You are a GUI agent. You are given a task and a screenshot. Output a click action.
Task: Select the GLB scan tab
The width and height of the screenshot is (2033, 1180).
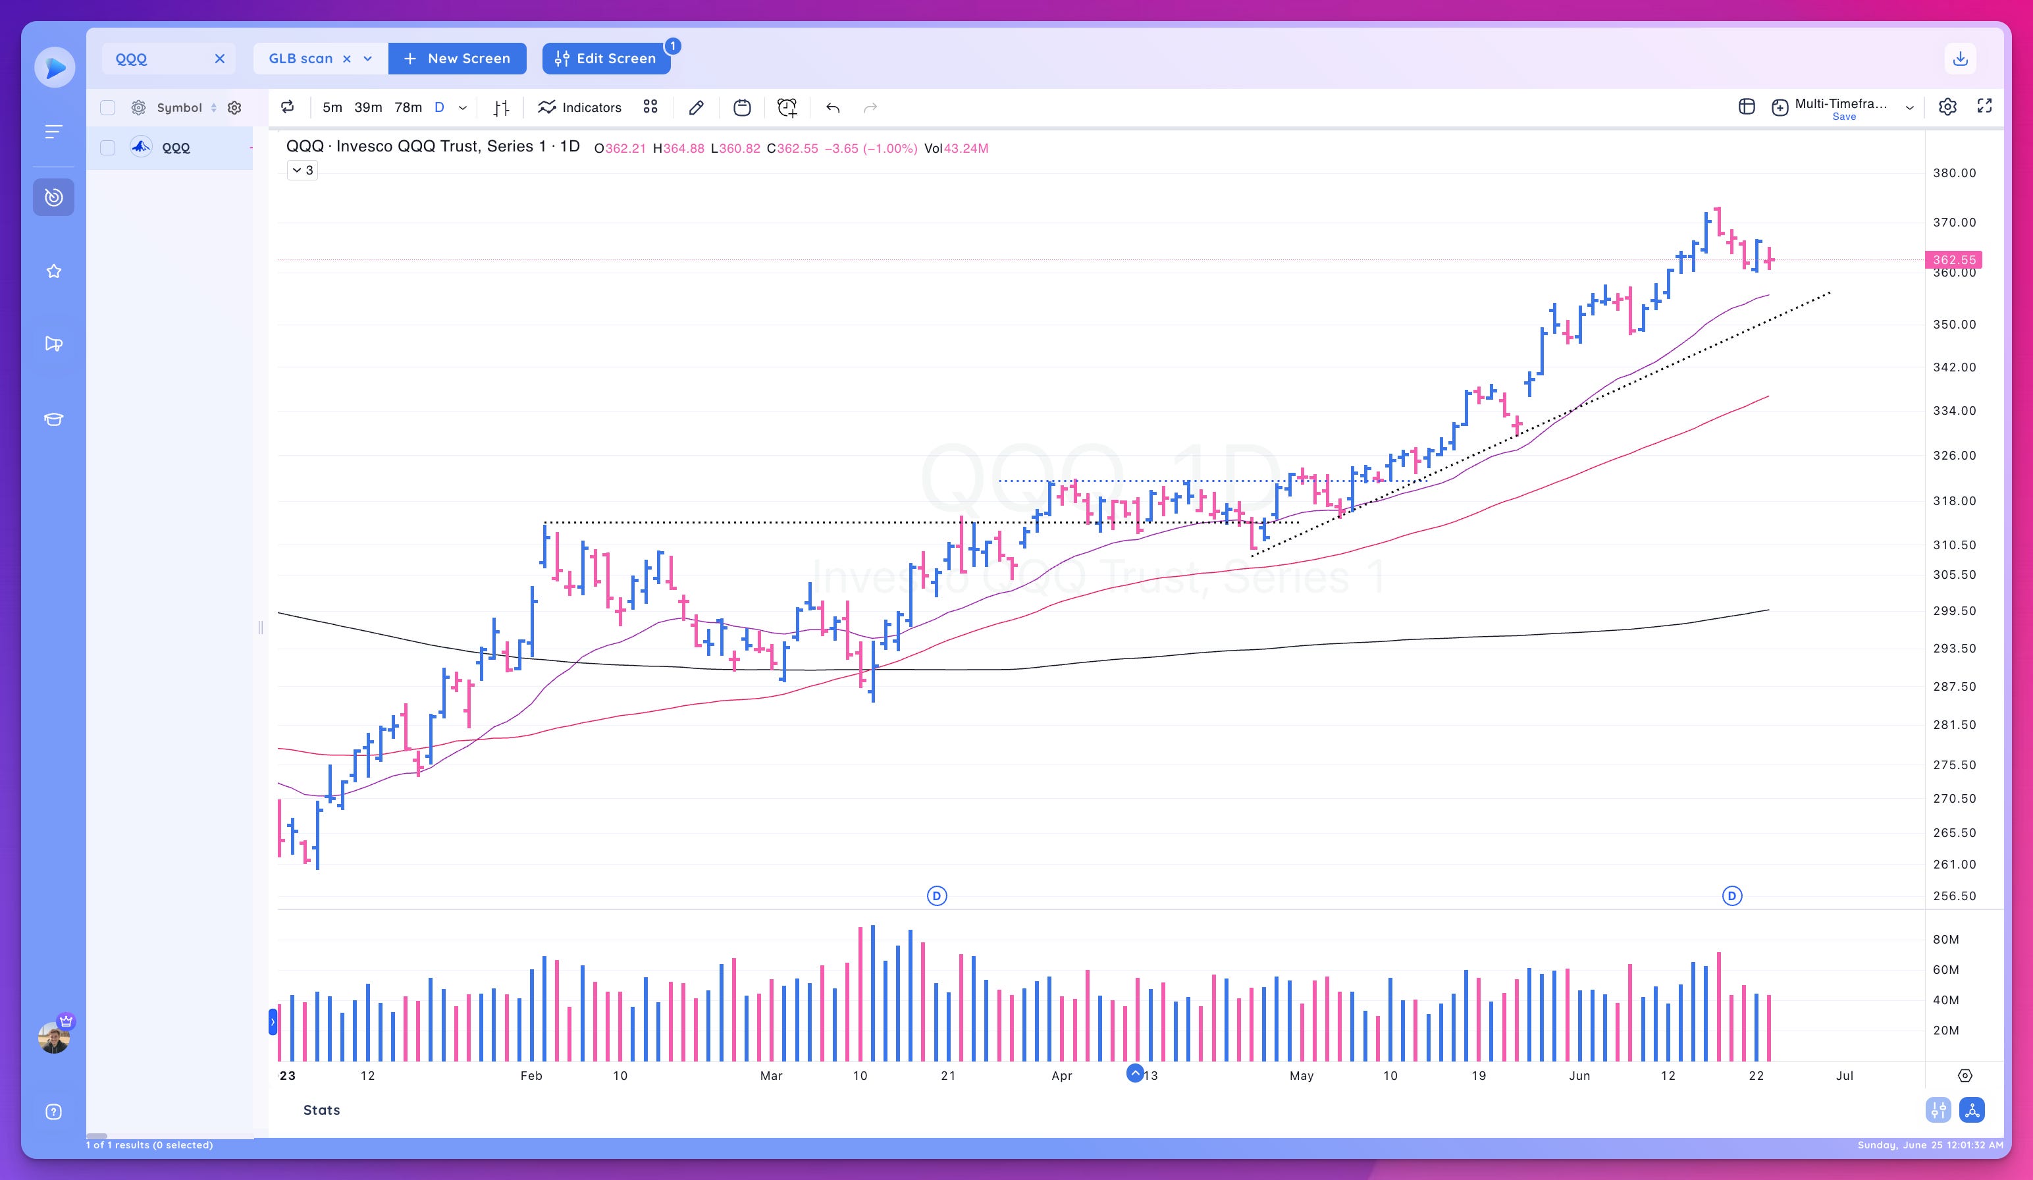pyautogui.click(x=301, y=59)
